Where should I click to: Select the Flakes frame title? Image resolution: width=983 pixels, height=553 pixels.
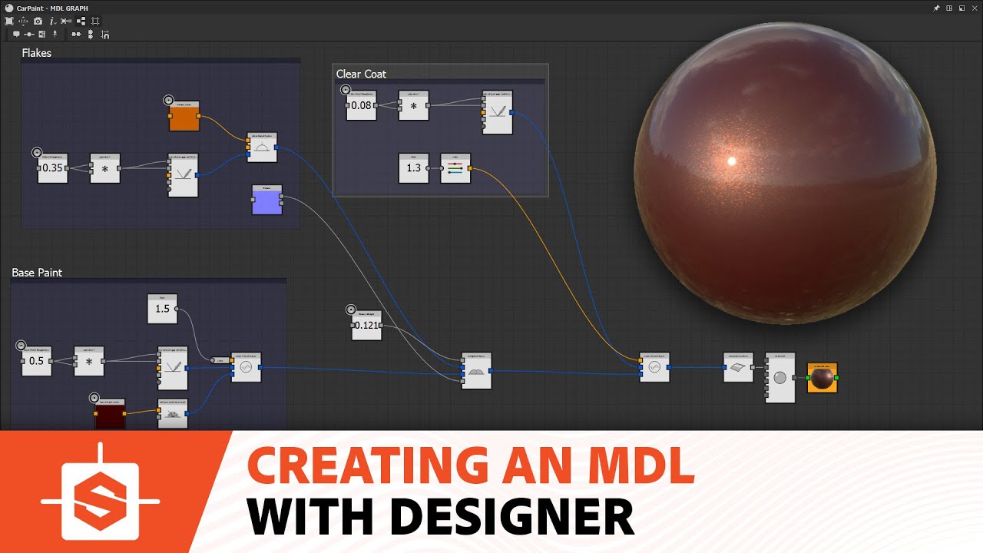[x=37, y=53]
